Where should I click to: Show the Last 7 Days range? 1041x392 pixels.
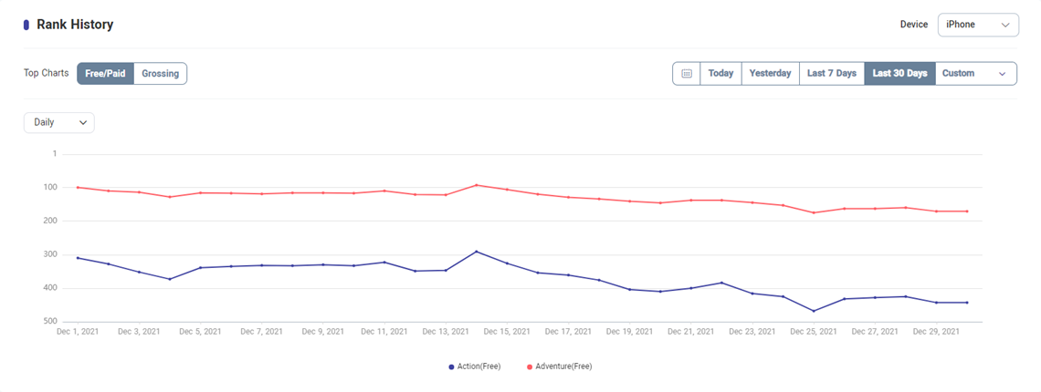pyautogui.click(x=831, y=74)
